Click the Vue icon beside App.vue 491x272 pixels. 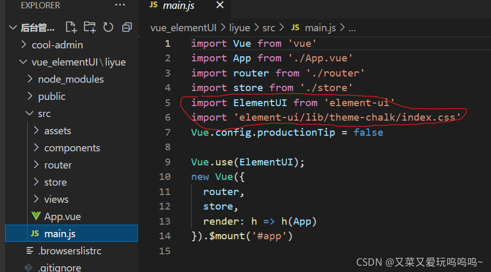pos(36,216)
